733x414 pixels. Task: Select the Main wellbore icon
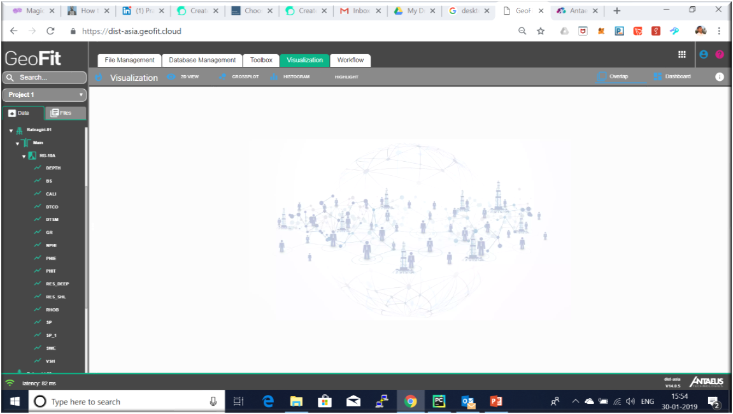(x=25, y=143)
